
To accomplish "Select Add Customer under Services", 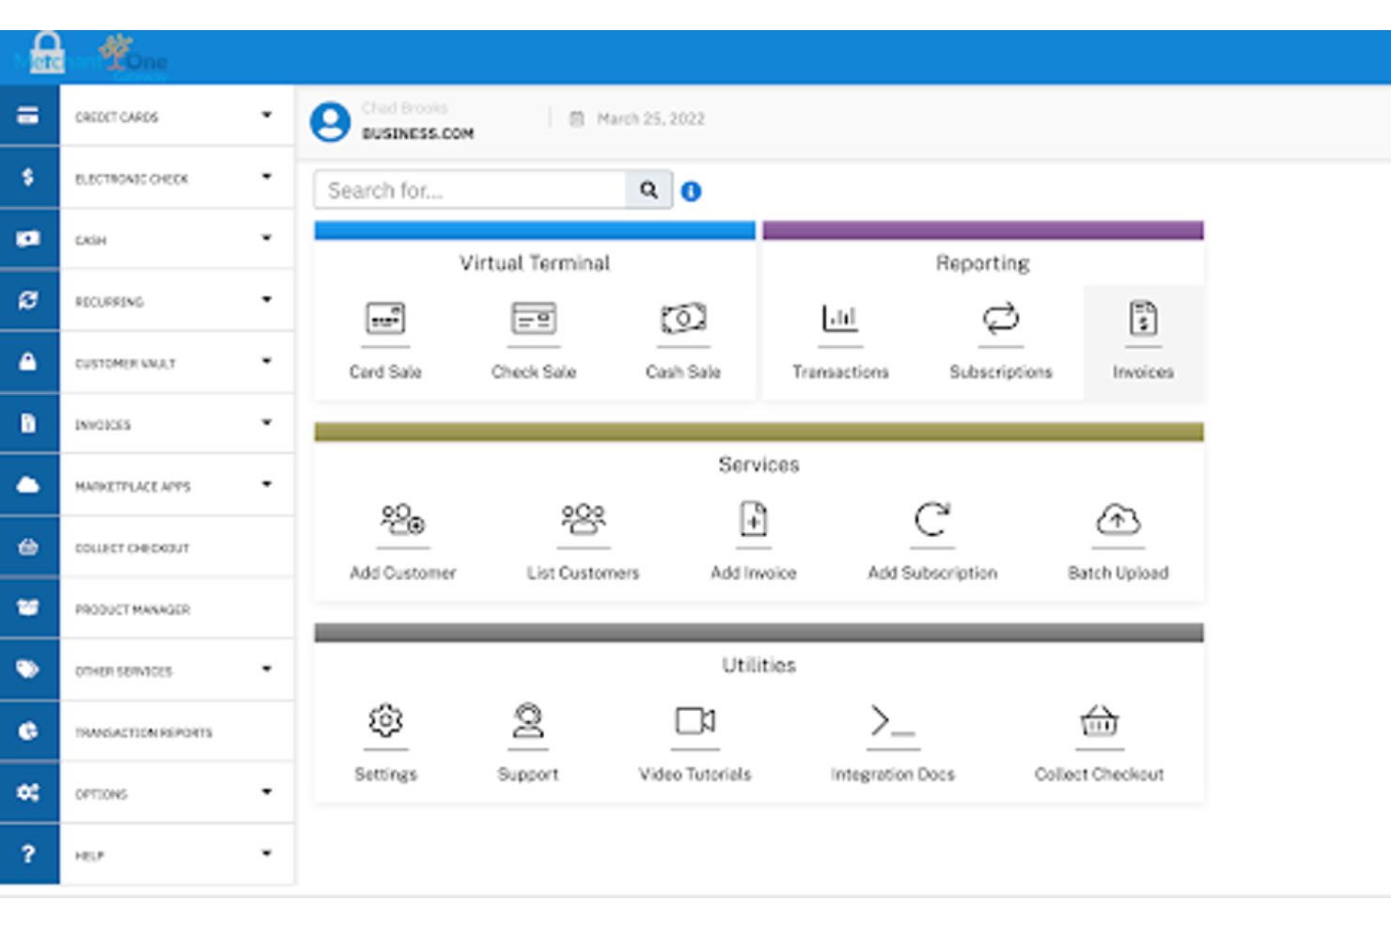I will click(403, 539).
